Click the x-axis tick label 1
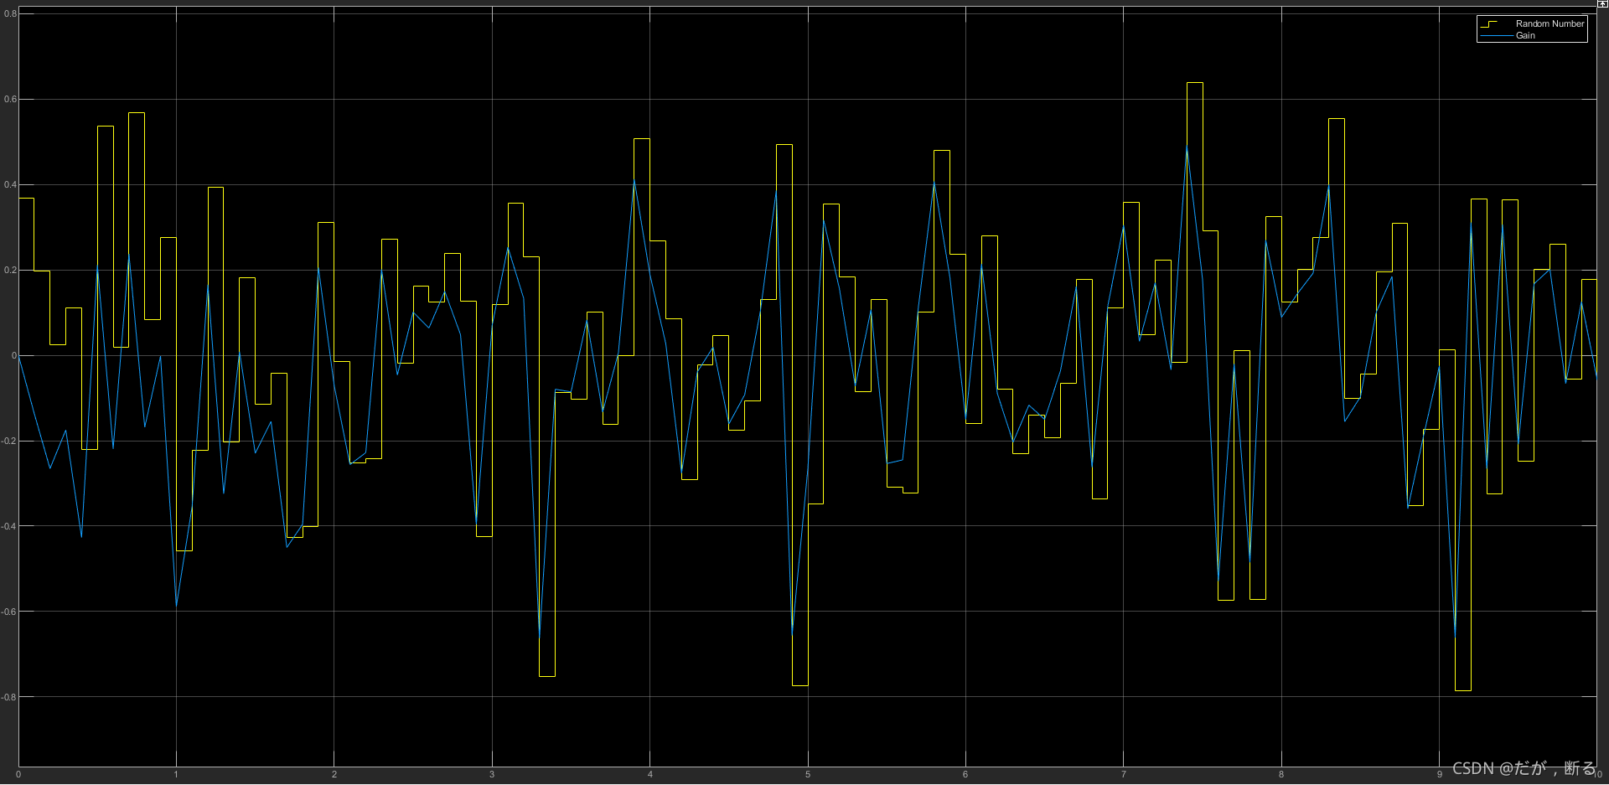1609x785 pixels. [x=176, y=774]
